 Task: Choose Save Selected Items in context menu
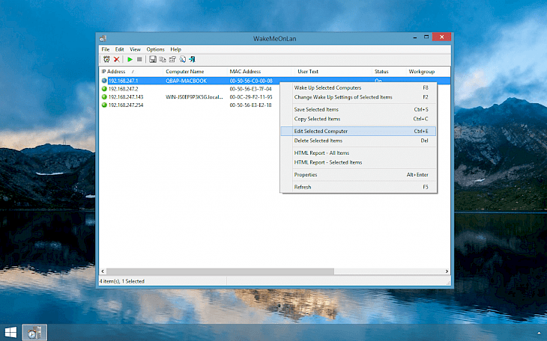[359, 109]
